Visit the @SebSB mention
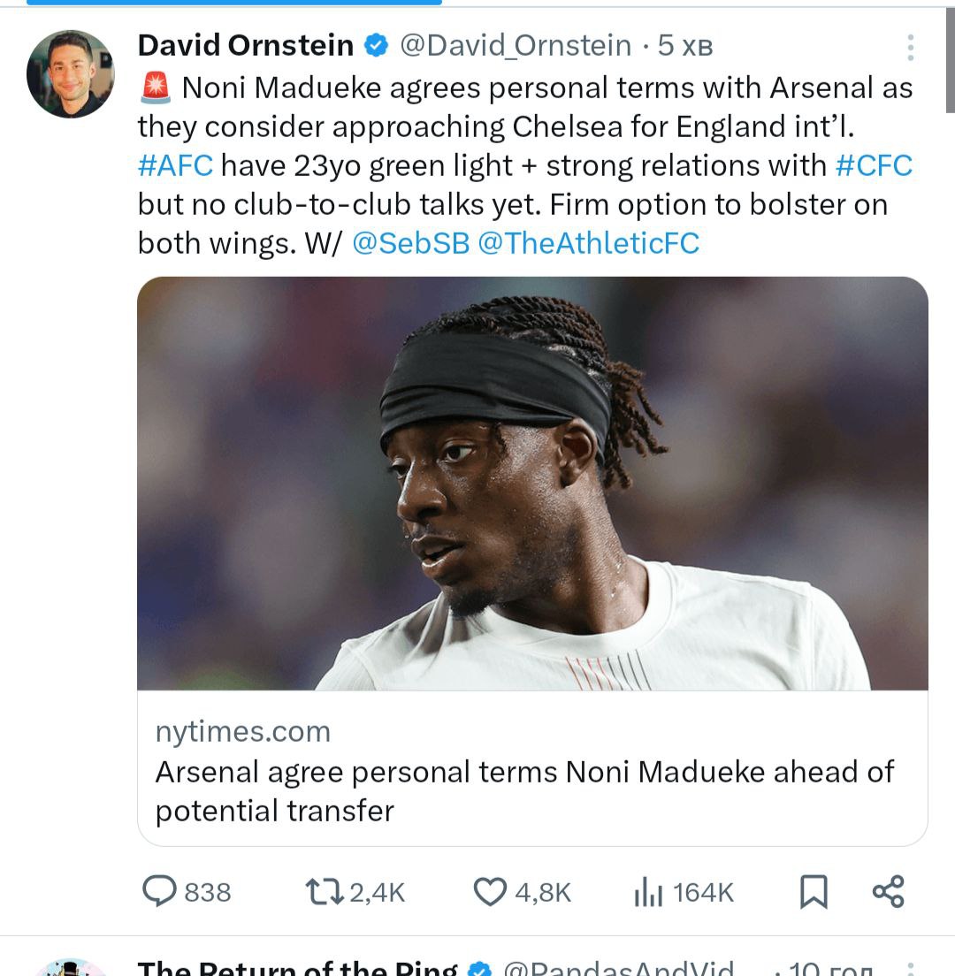 pyautogui.click(x=410, y=243)
